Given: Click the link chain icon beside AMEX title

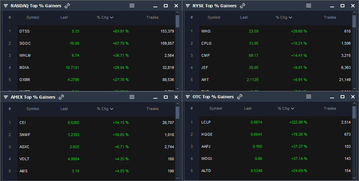Looking at the screenshot, I should click(x=61, y=97).
